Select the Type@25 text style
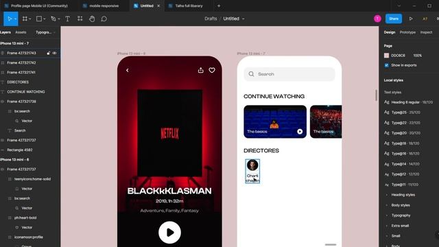 [403, 113]
